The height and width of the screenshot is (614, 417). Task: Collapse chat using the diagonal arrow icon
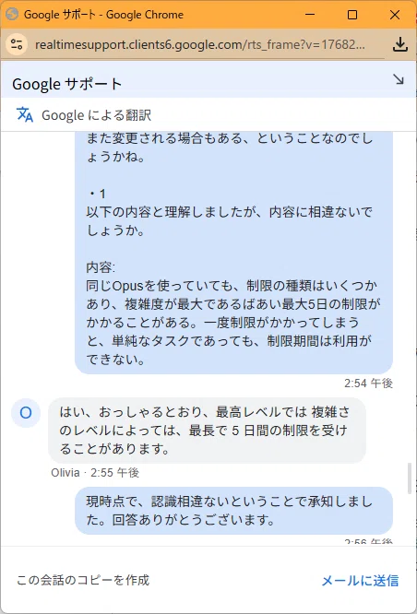click(x=399, y=79)
